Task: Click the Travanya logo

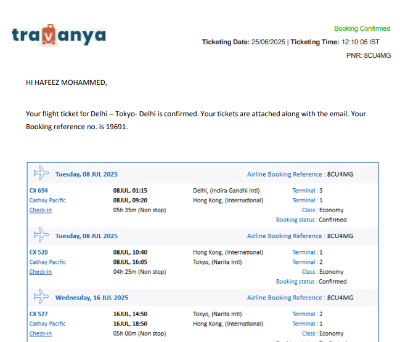Action: tap(59, 35)
